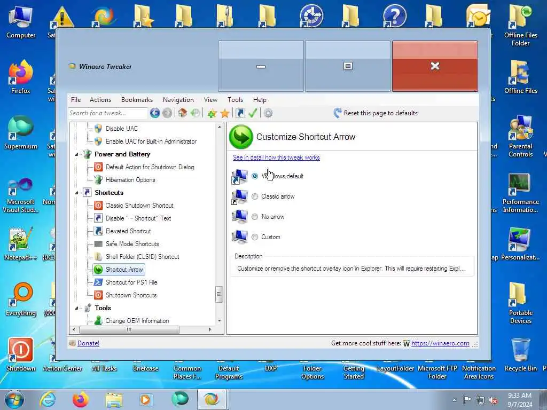Select the Custom arrow option
547x410 pixels.
click(x=255, y=237)
